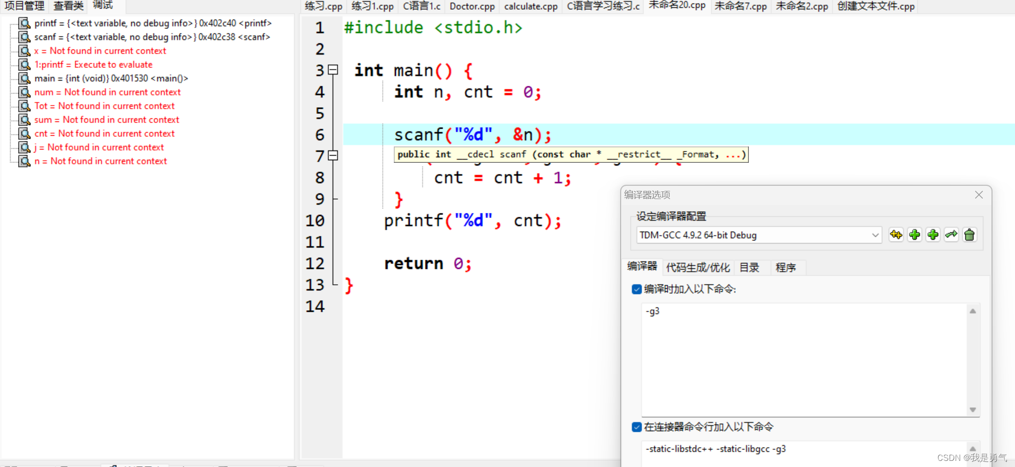Select the 'j = Not found in current context' watch
This screenshot has height=467, width=1015.
coord(99,147)
